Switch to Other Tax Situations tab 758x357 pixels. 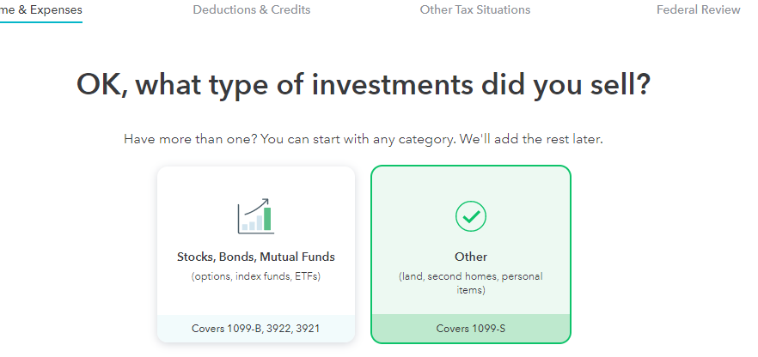point(475,10)
